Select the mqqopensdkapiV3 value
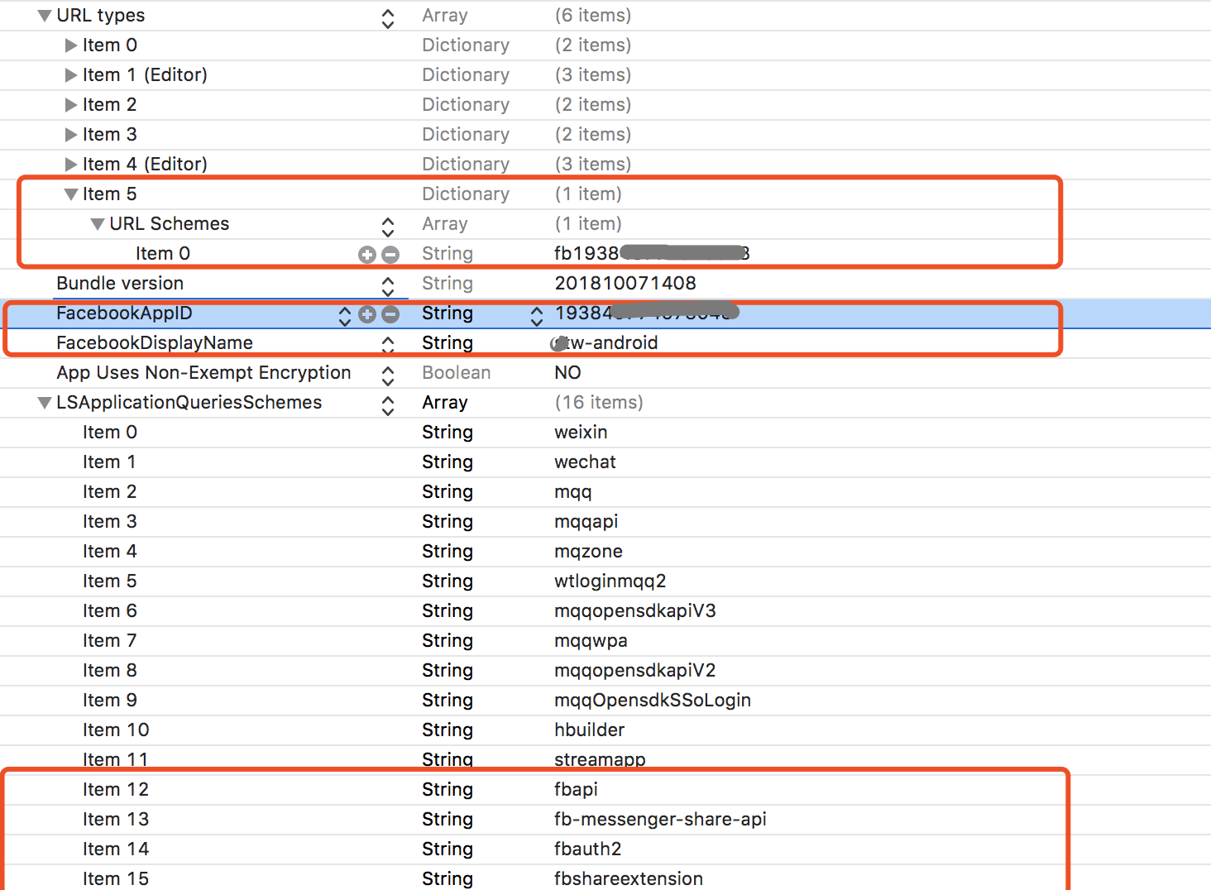Viewport: 1211px width, 890px height. tap(635, 611)
